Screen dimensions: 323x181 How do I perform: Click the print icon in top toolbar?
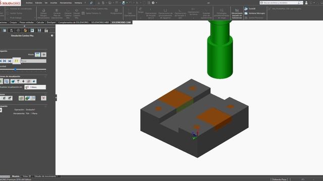click(123, 3)
